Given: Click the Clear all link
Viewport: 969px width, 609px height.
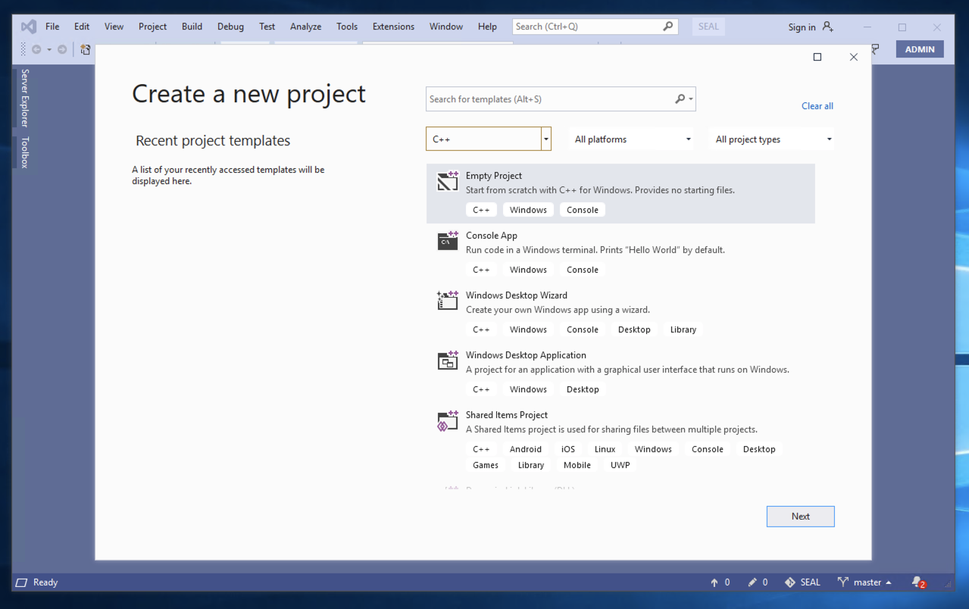Looking at the screenshot, I should (817, 106).
